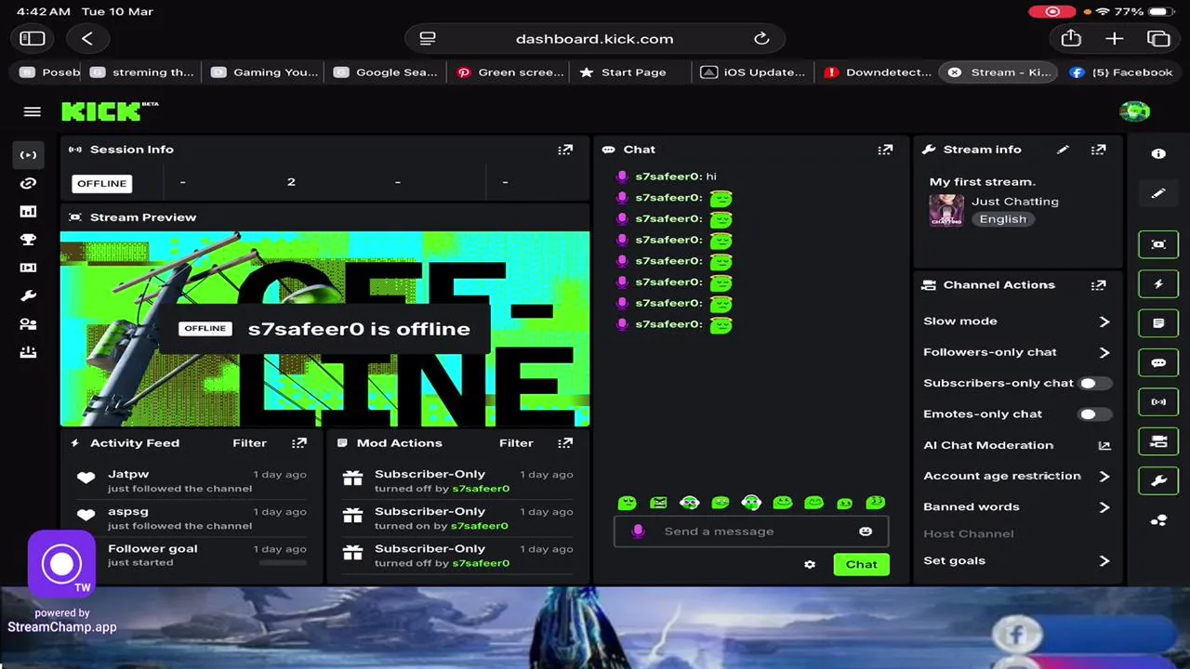Click the Follower goal progress bar

coord(283,562)
